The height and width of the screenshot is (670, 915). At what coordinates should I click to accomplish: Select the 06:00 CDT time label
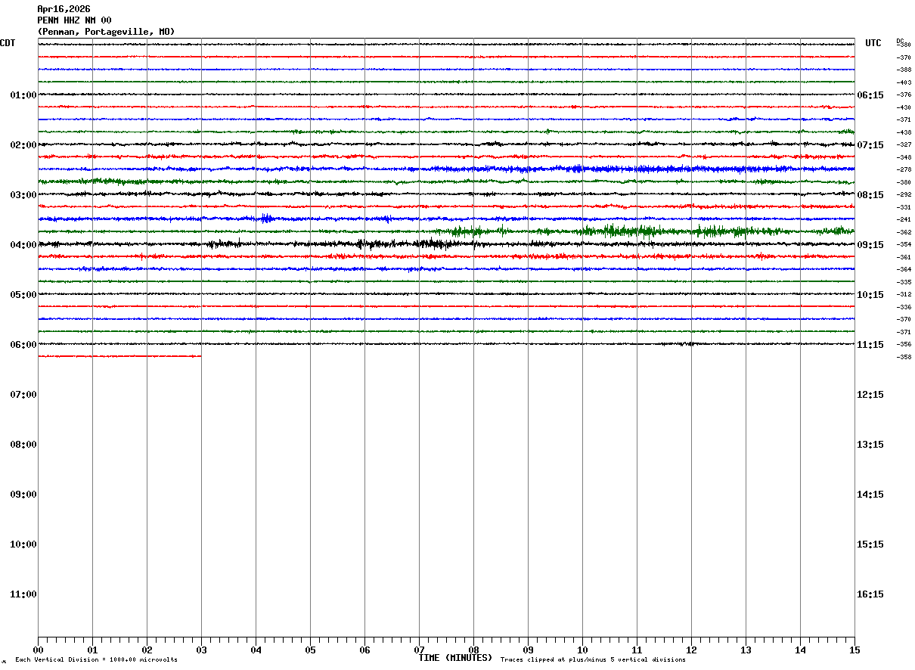point(23,345)
